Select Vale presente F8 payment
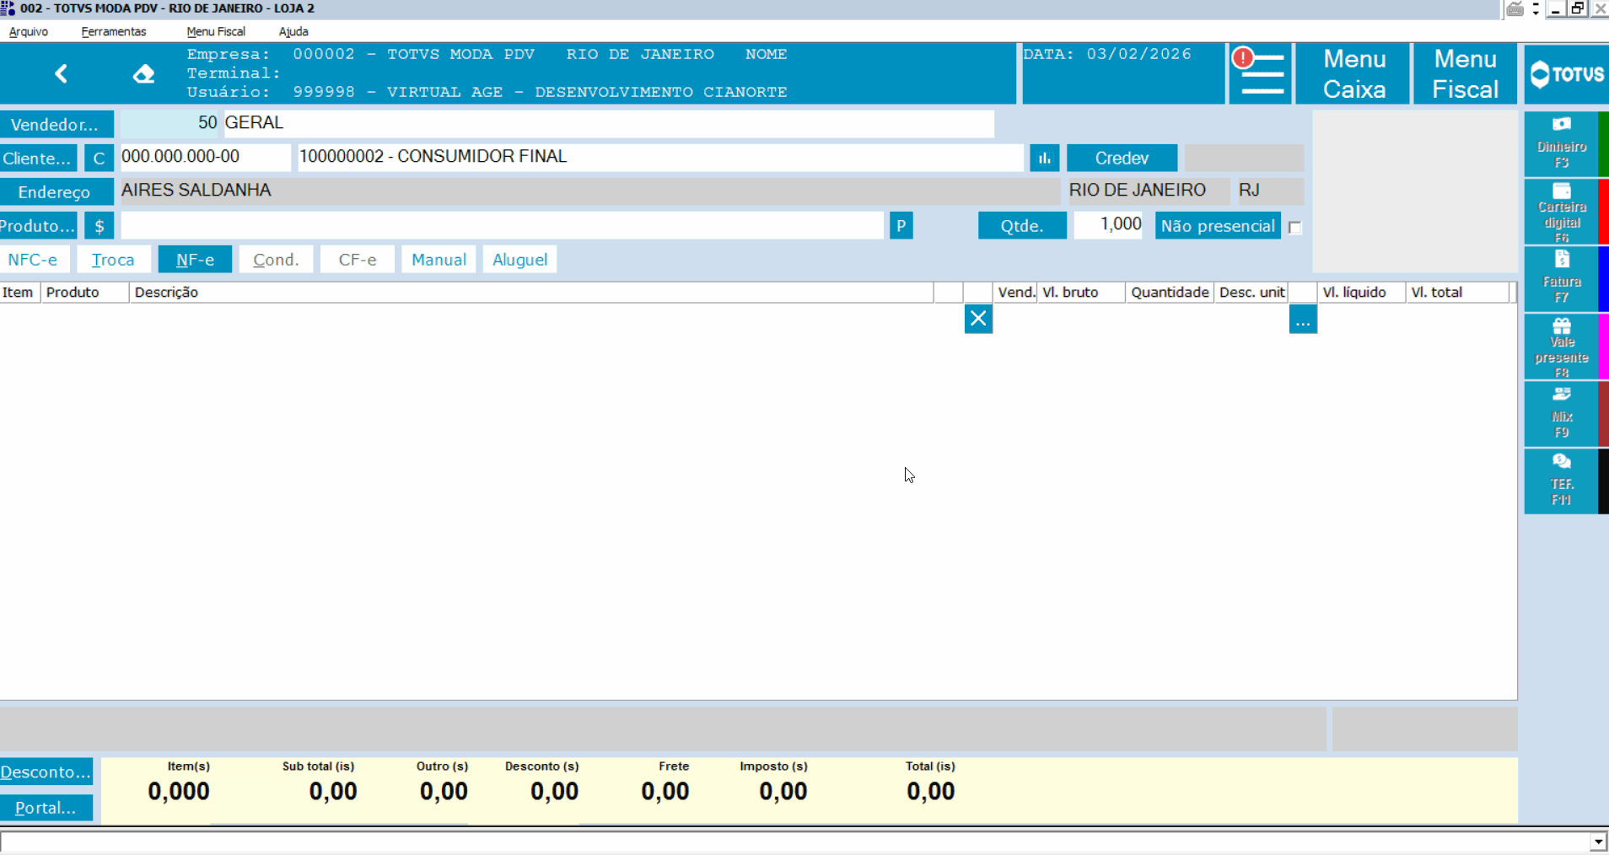The height and width of the screenshot is (855, 1609). (x=1562, y=347)
